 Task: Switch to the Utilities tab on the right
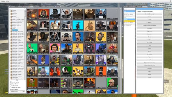click(x=145, y=6)
